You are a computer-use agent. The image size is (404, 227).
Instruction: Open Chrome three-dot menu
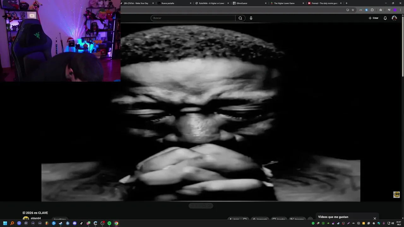pos(401,10)
